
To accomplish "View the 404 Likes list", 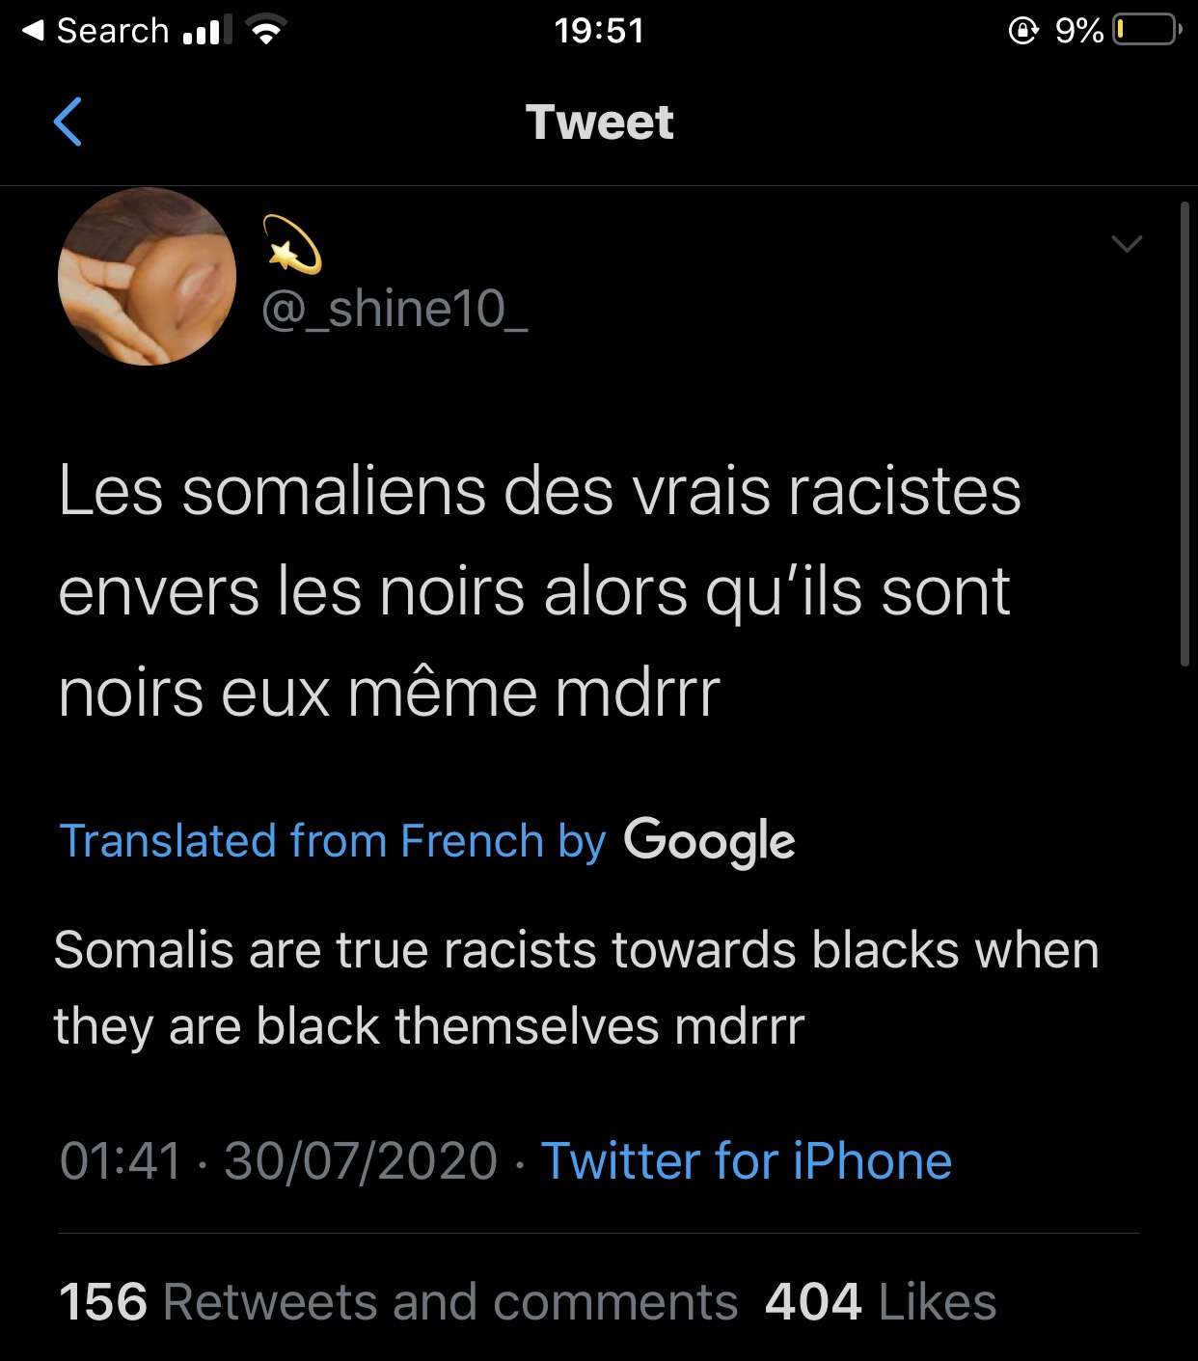I will 880,1302.
